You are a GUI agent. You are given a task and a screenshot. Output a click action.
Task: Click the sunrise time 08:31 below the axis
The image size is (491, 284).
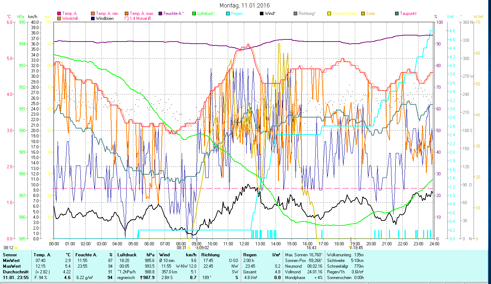pyautogui.click(x=181, y=248)
